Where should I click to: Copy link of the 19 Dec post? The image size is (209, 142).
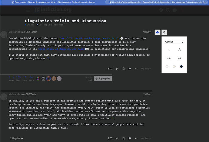coord(117,138)
